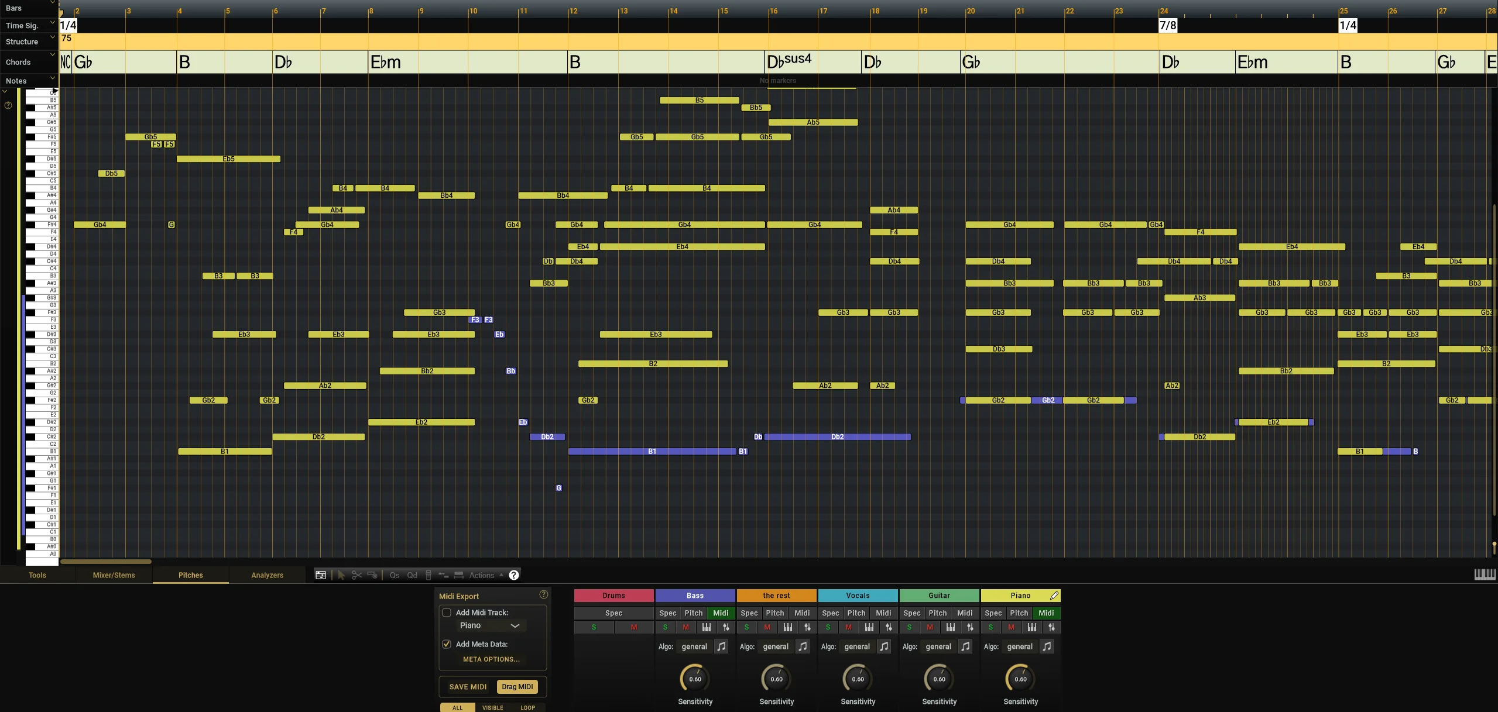The image size is (1498, 712).
Task: Click the Qs quantize start button
Action: point(395,575)
